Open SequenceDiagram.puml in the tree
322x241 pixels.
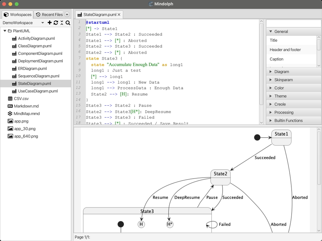(39, 76)
